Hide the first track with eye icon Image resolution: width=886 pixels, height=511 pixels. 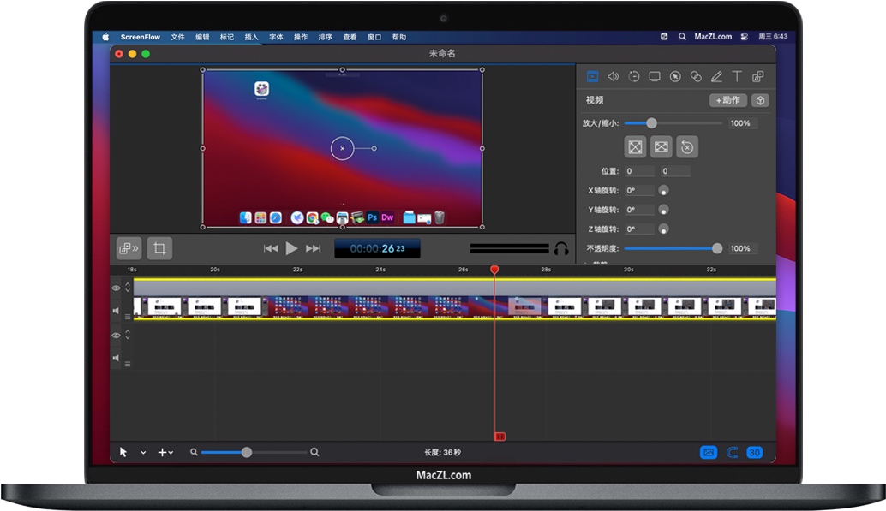[x=117, y=288]
